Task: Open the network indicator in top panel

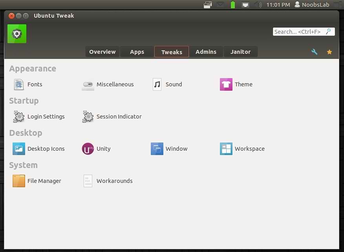Action: [x=245, y=5]
